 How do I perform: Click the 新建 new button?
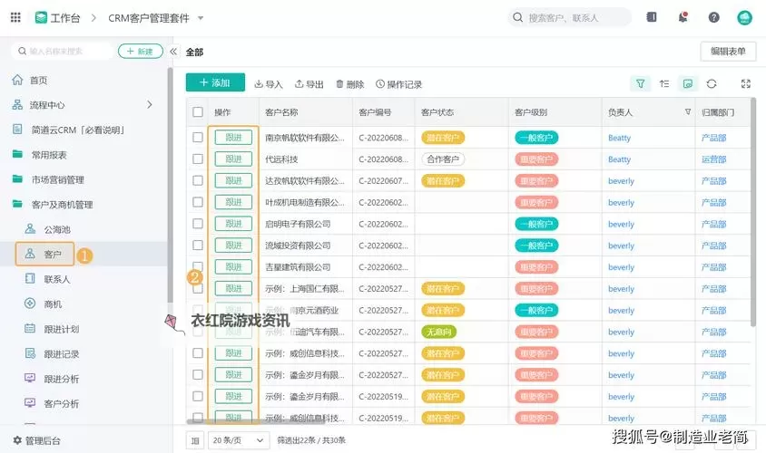pos(141,51)
